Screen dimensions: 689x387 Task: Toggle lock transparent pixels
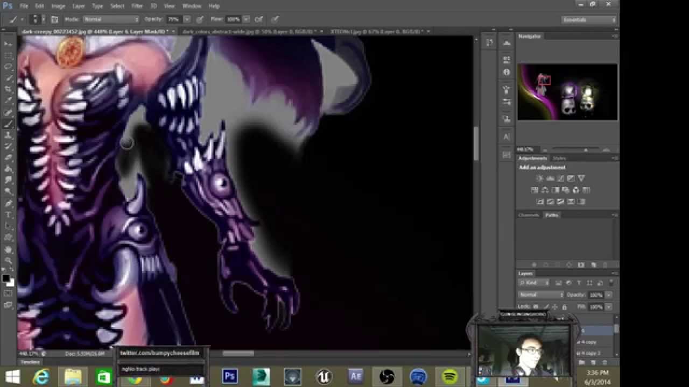click(x=536, y=306)
